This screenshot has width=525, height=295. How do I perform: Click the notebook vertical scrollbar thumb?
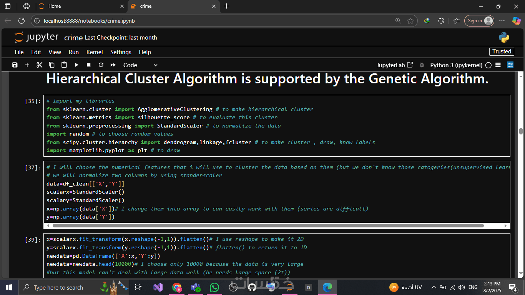[x=521, y=131]
